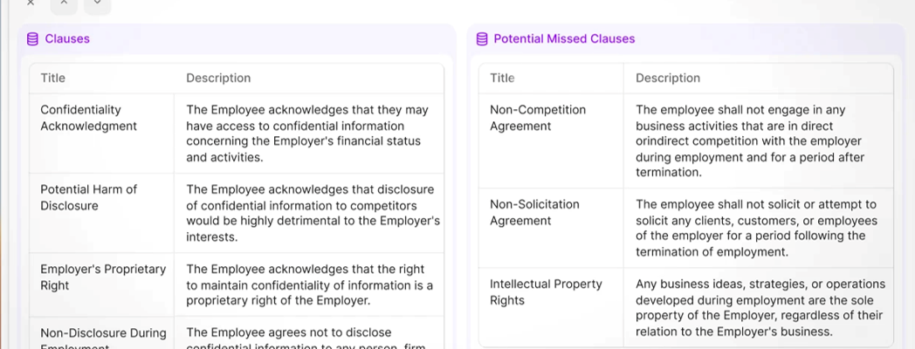The image size is (915, 349).
Task: Click Description header in Potential Missed Clauses table
Action: click(x=668, y=78)
